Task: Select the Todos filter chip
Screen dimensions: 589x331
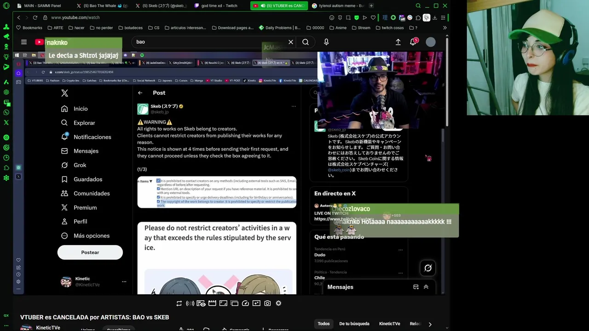Action: pos(323,324)
